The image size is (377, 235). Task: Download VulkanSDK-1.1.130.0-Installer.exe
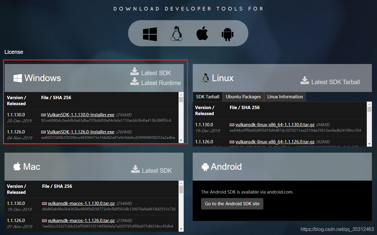point(81,115)
